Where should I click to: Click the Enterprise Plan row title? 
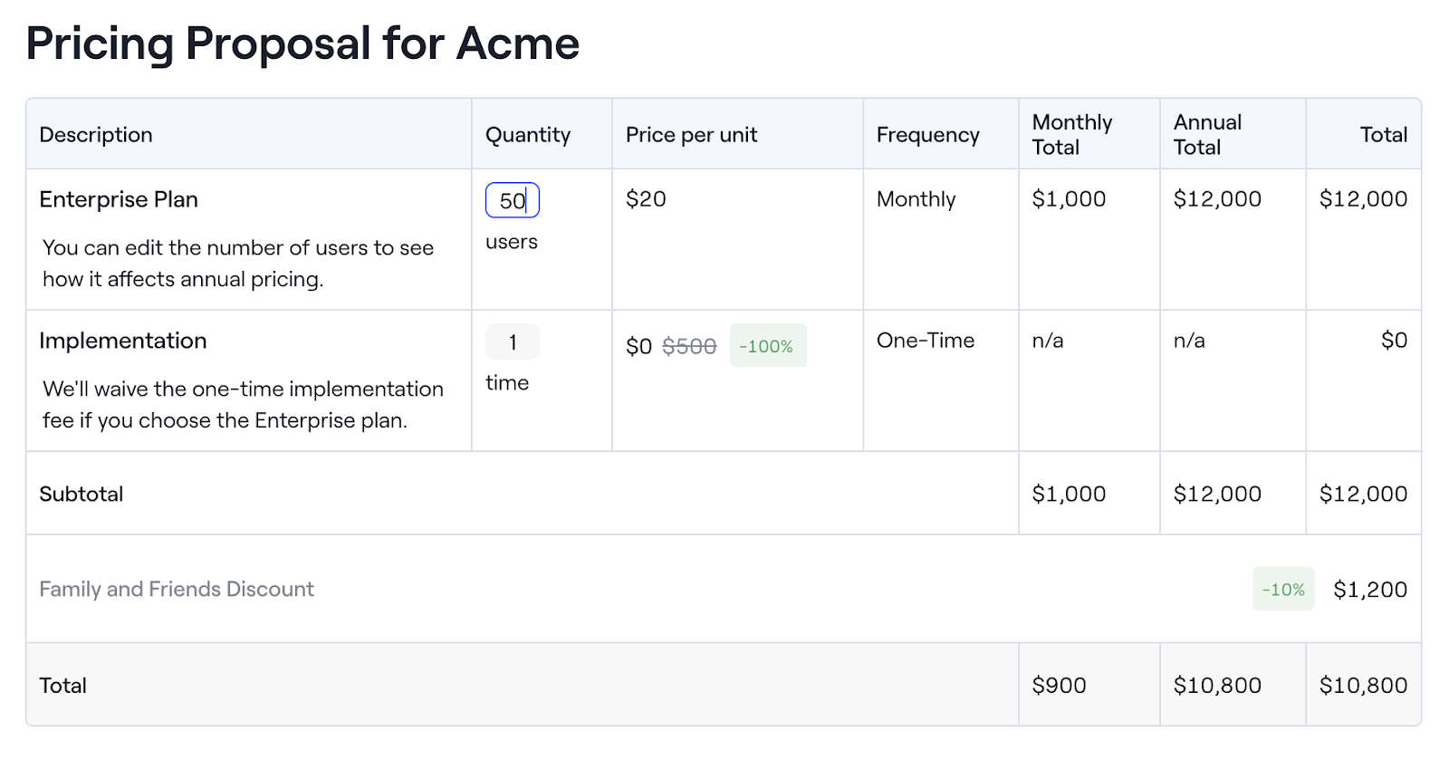click(119, 199)
